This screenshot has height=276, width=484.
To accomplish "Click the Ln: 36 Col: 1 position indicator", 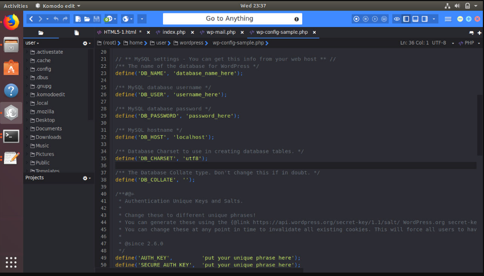I will point(414,43).
